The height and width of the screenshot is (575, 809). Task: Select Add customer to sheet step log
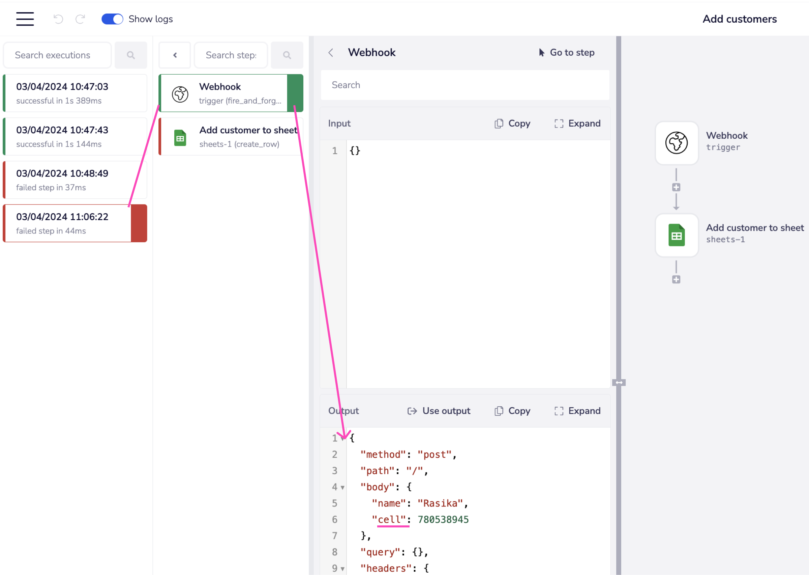pyautogui.click(x=231, y=137)
